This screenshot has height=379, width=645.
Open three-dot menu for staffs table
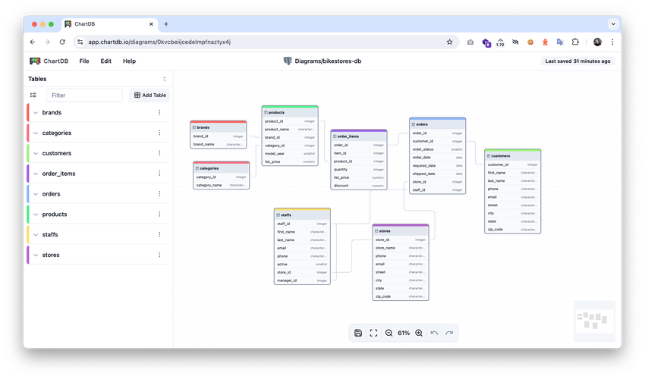pos(159,234)
